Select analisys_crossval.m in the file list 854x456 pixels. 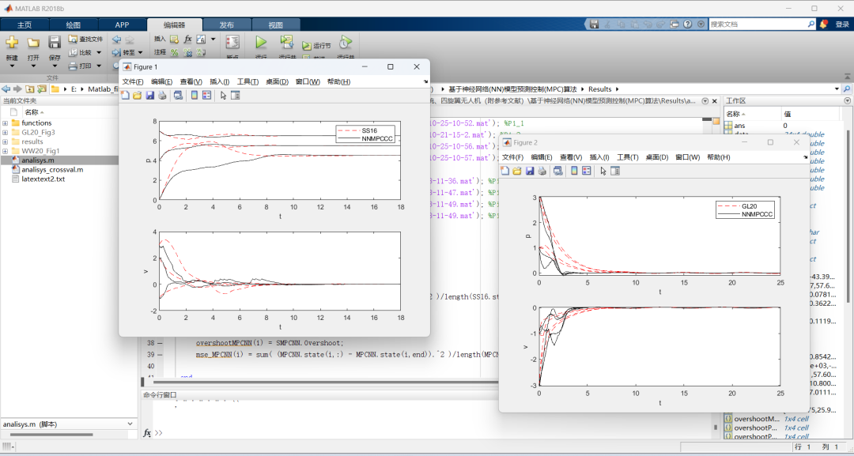click(52, 169)
